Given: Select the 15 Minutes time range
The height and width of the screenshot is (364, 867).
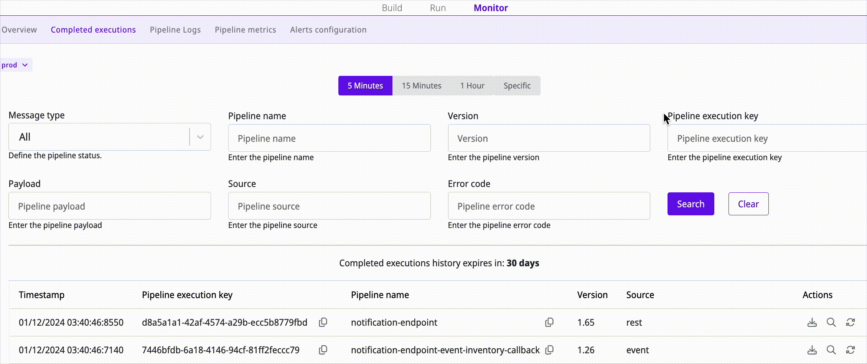Looking at the screenshot, I should point(421,85).
